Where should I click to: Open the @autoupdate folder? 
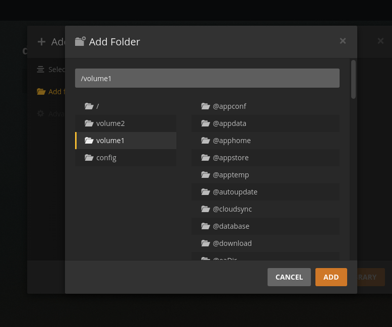point(235,192)
